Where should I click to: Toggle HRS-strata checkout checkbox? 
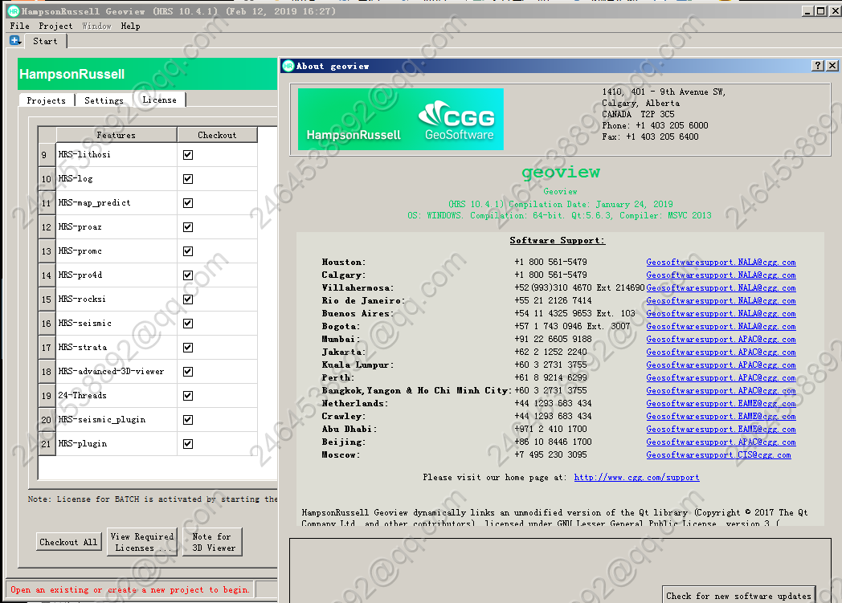pos(188,348)
